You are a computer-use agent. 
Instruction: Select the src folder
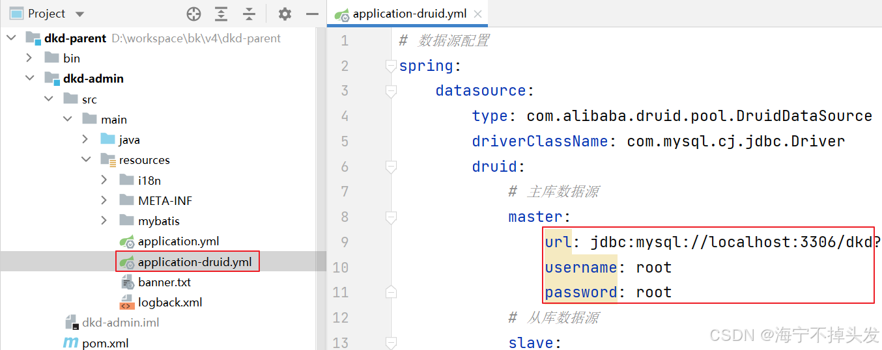(89, 99)
